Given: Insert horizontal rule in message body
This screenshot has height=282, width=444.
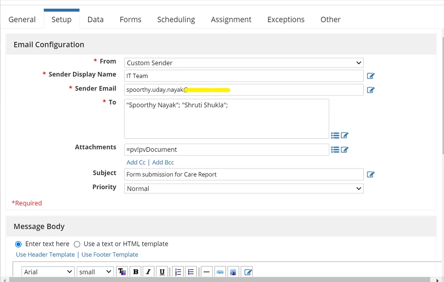Looking at the screenshot, I should pyautogui.click(x=206, y=272).
